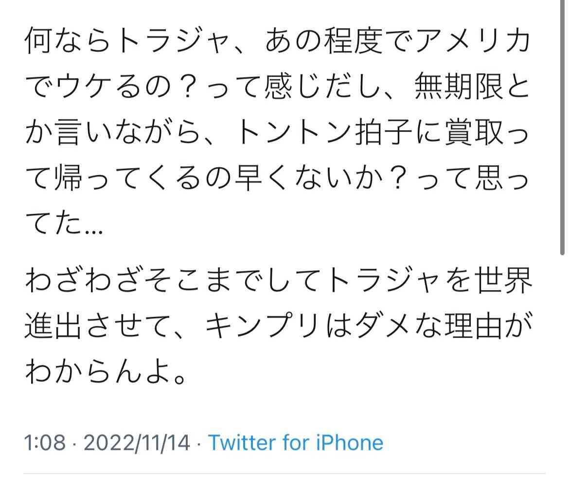Click the 2022/11/14 tweet date
Viewport: 569px width, 484px height.
[137, 443]
